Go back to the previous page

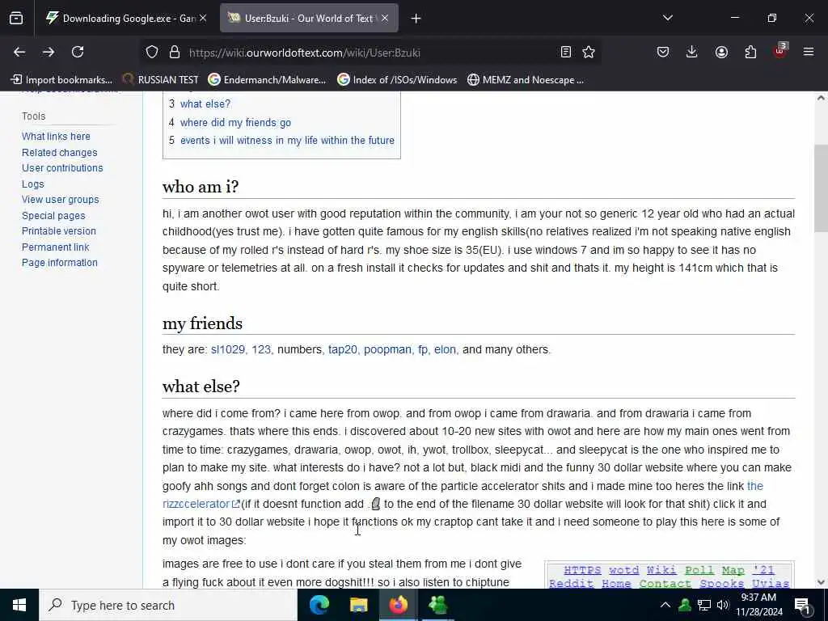click(19, 53)
